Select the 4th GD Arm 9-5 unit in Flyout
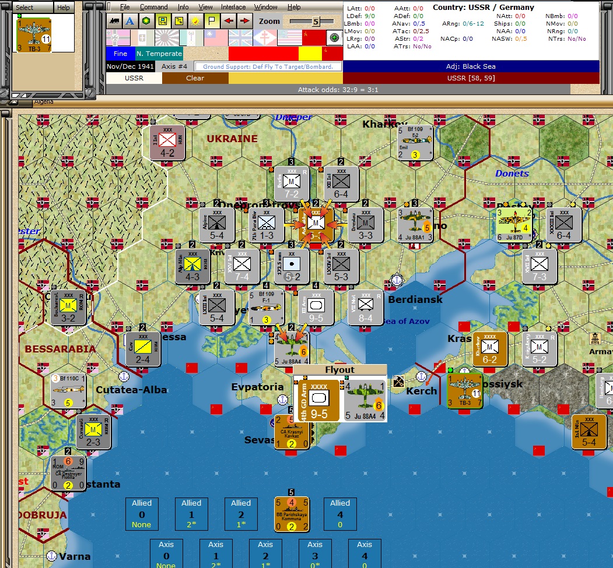This screenshot has height=568, width=613. coord(317,400)
